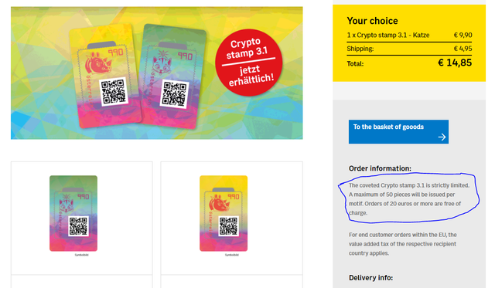
Task: Click the Delivery info heading
Action: (x=370, y=278)
